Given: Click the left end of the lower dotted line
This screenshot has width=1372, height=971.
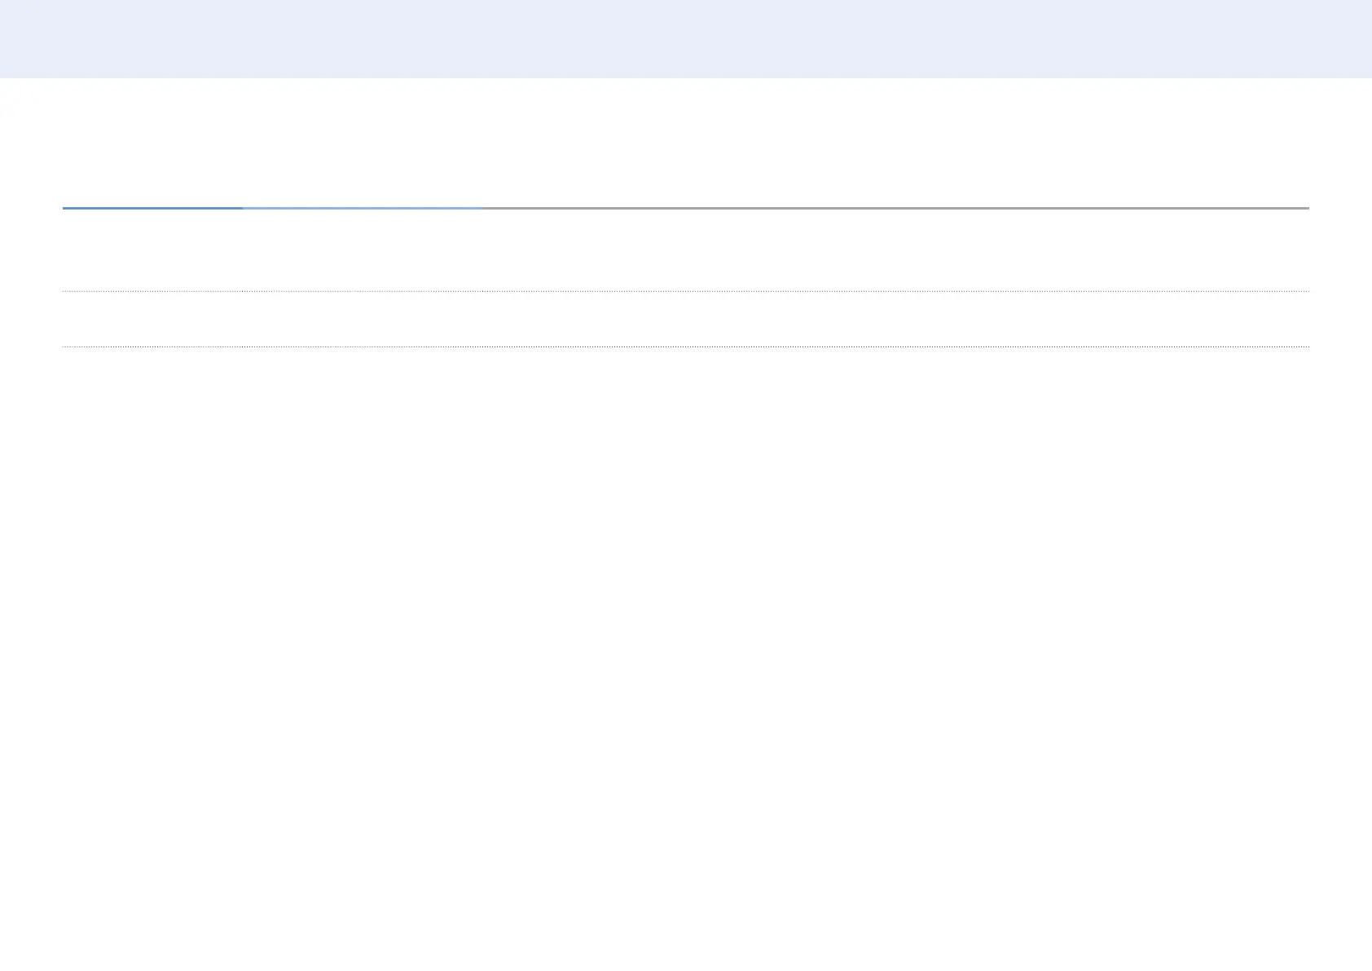Looking at the screenshot, I should pos(64,346).
